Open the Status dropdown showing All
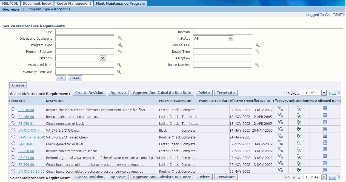346x182 pixels. pyautogui.click(x=213, y=38)
